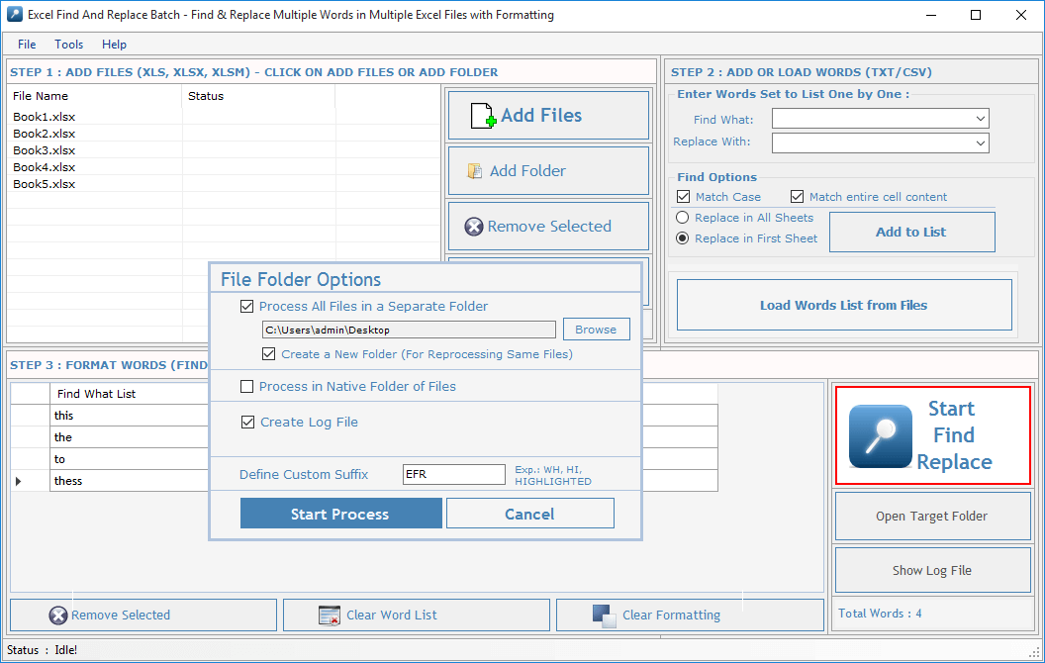1045x663 pixels.
Task: Click the application icon in the title bar
Action: pos(15,14)
